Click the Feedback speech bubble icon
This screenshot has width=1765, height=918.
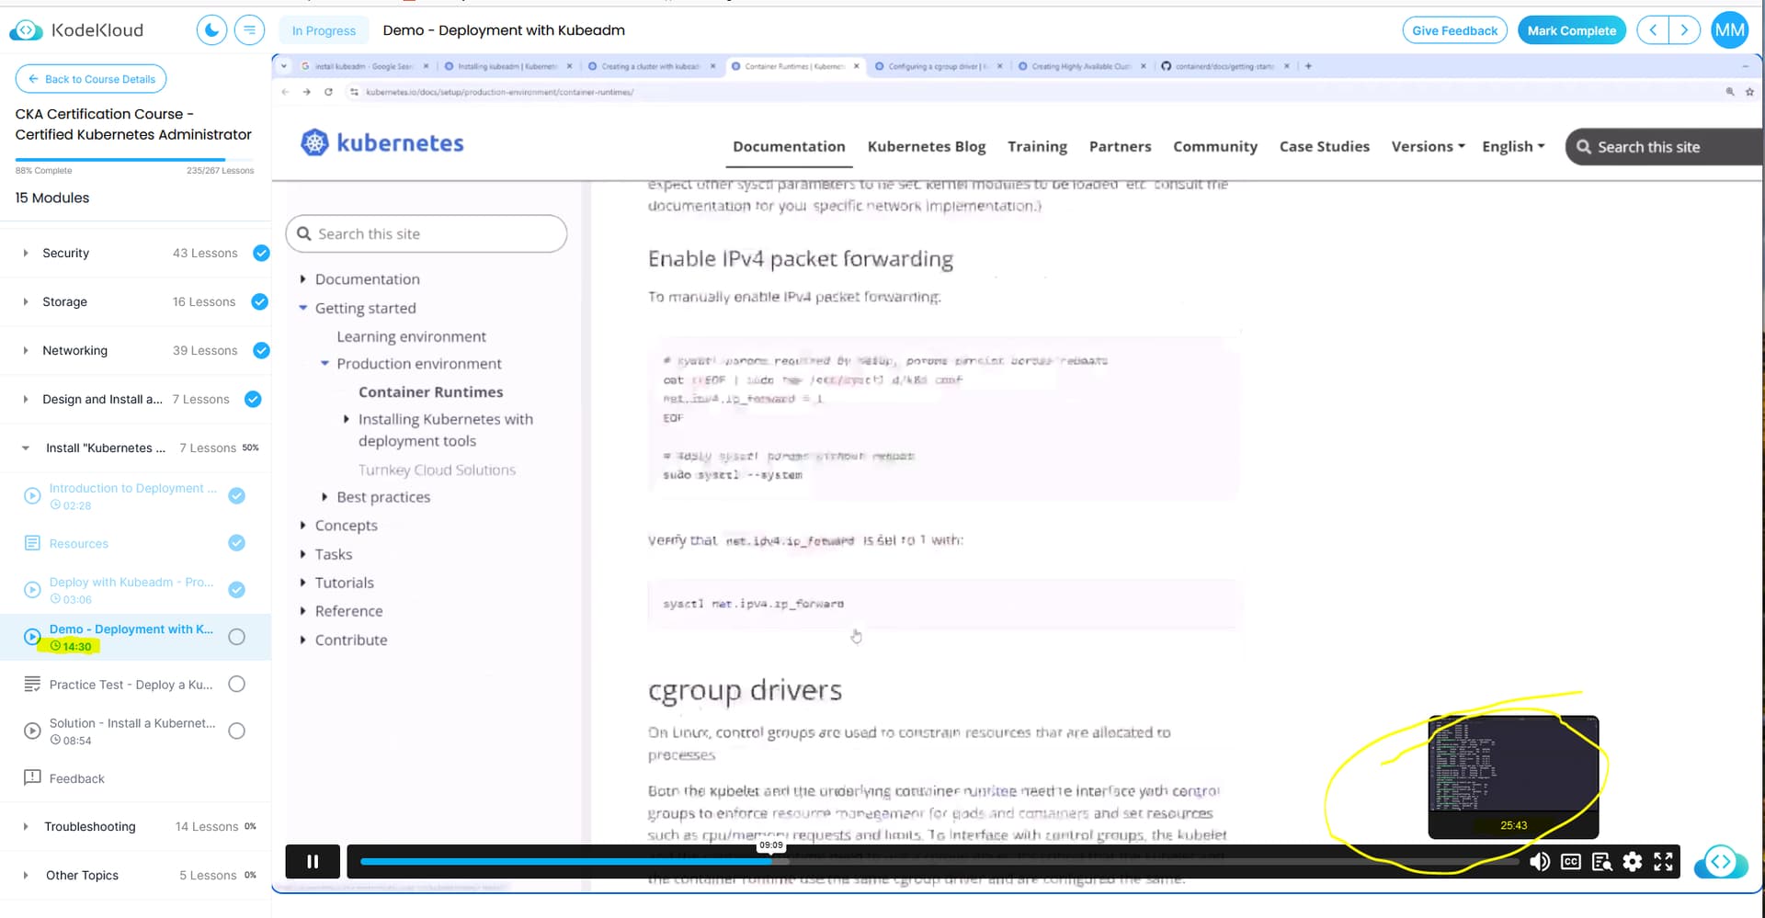[32, 777]
